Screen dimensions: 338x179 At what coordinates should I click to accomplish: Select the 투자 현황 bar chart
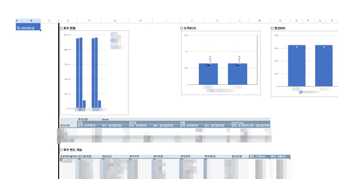(94, 73)
